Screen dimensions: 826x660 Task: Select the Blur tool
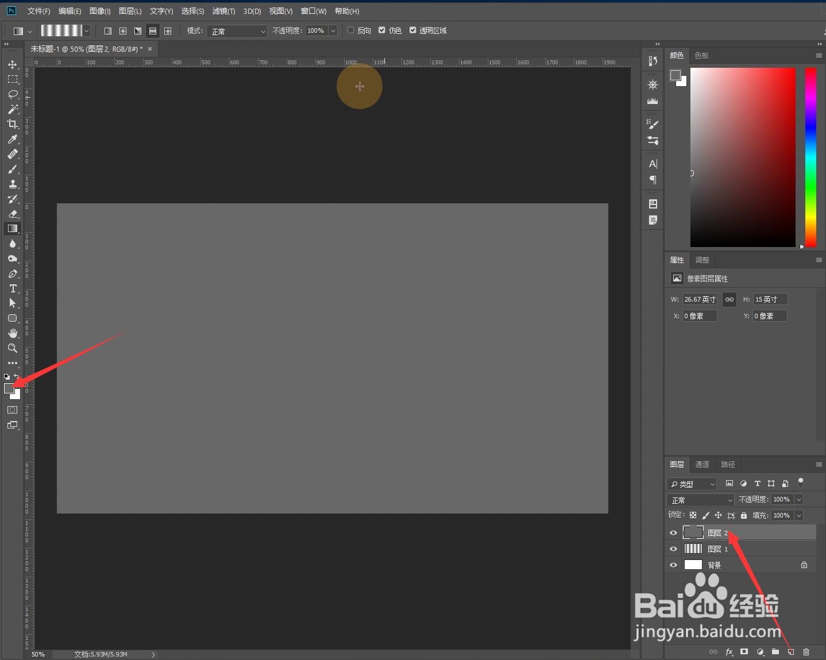[13, 244]
